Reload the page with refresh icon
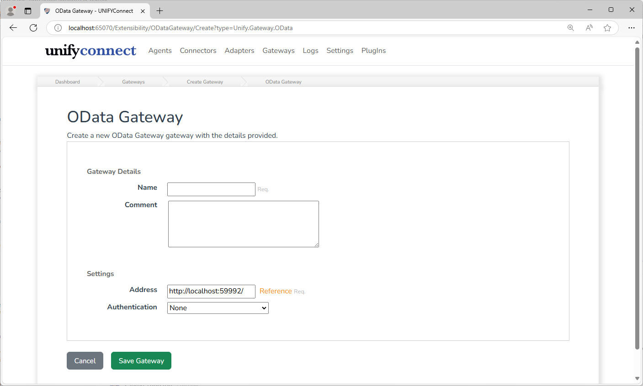This screenshot has width=643, height=386. click(x=33, y=28)
